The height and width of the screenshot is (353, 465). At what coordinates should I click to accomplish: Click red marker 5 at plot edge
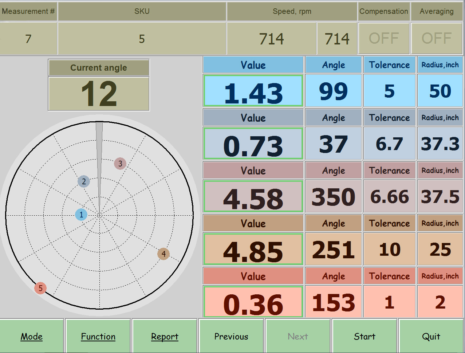pos(40,288)
